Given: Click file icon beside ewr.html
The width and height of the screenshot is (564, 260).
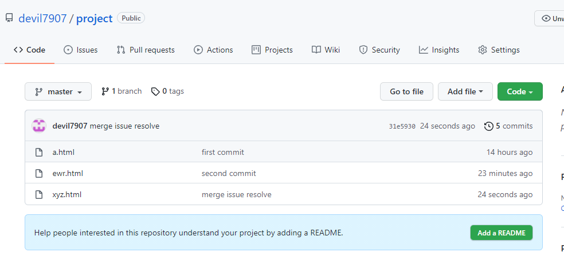Looking at the screenshot, I should coord(39,174).
